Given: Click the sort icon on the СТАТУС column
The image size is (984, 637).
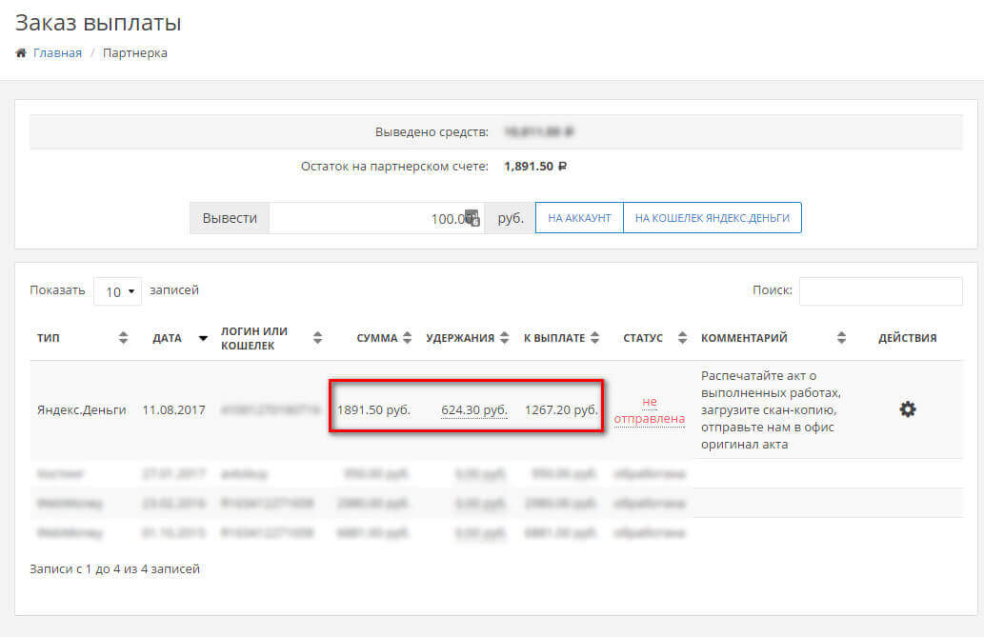Looking at the screenshot, I should 682,337.
